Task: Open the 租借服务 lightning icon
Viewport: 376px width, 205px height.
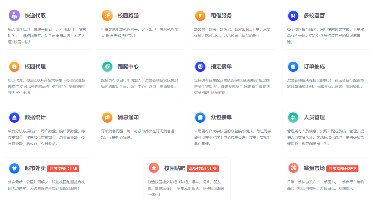Action: [x=200, y=15]
